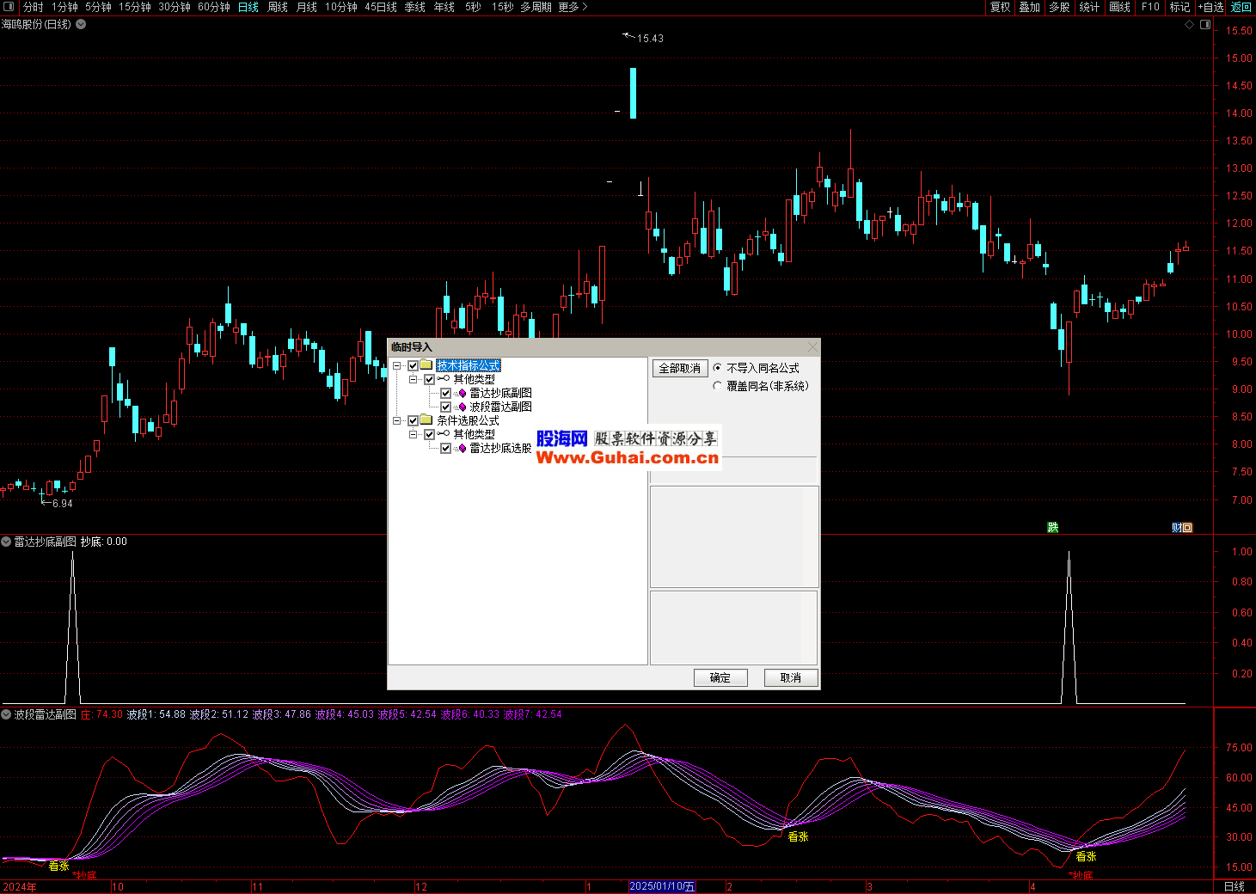Viewport: 1256px width, 894px height.
Task: Click the pink formula icon beside 波段雷达副图
Action: [x=461, y=407]
